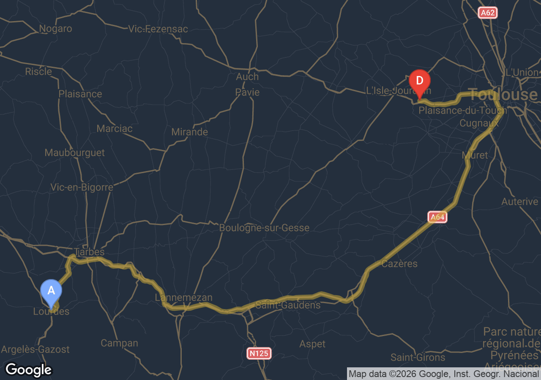Click the A64 highway shield

coord(437,217)
